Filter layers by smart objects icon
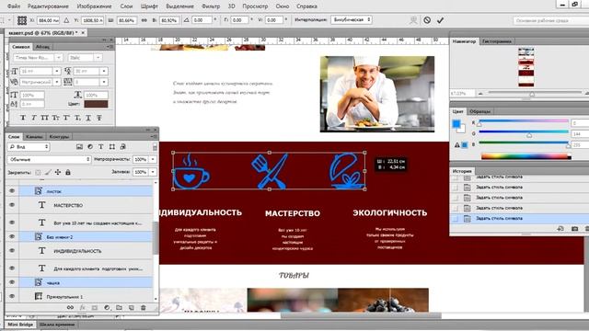589x331 pixels. coord(122,147)
